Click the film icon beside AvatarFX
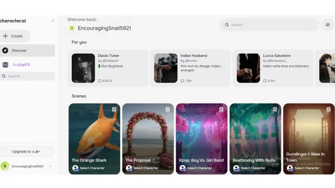Image resolution: width=335 pixels, height=188 pixels. click(6, 65)
